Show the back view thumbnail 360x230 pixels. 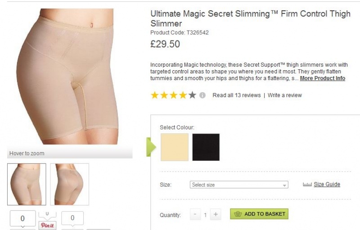tap(70, 184)
